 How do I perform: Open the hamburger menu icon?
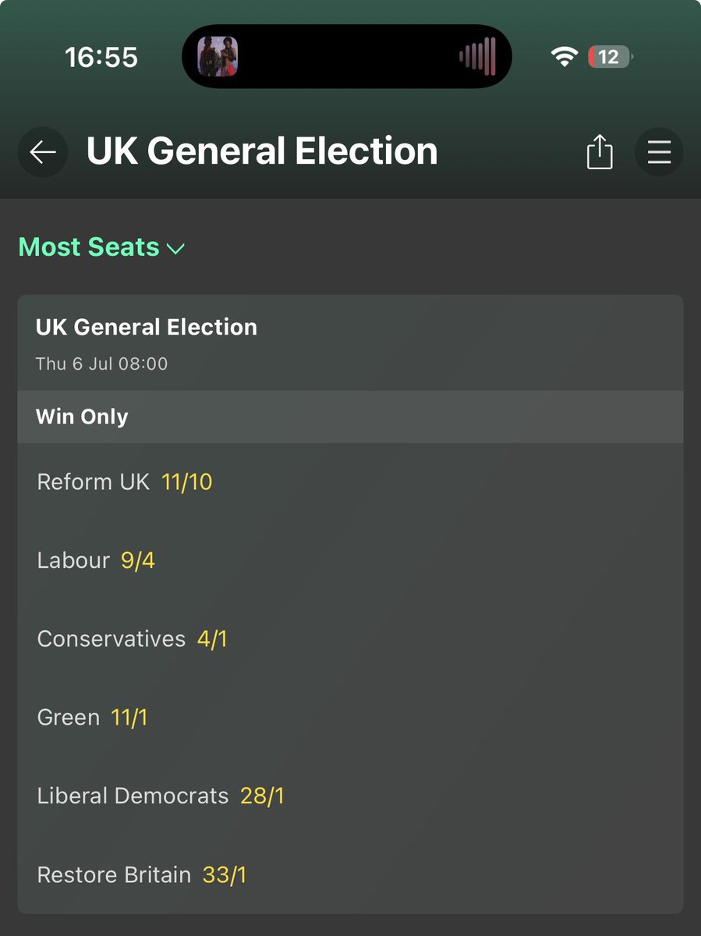[x=659, y=151]
